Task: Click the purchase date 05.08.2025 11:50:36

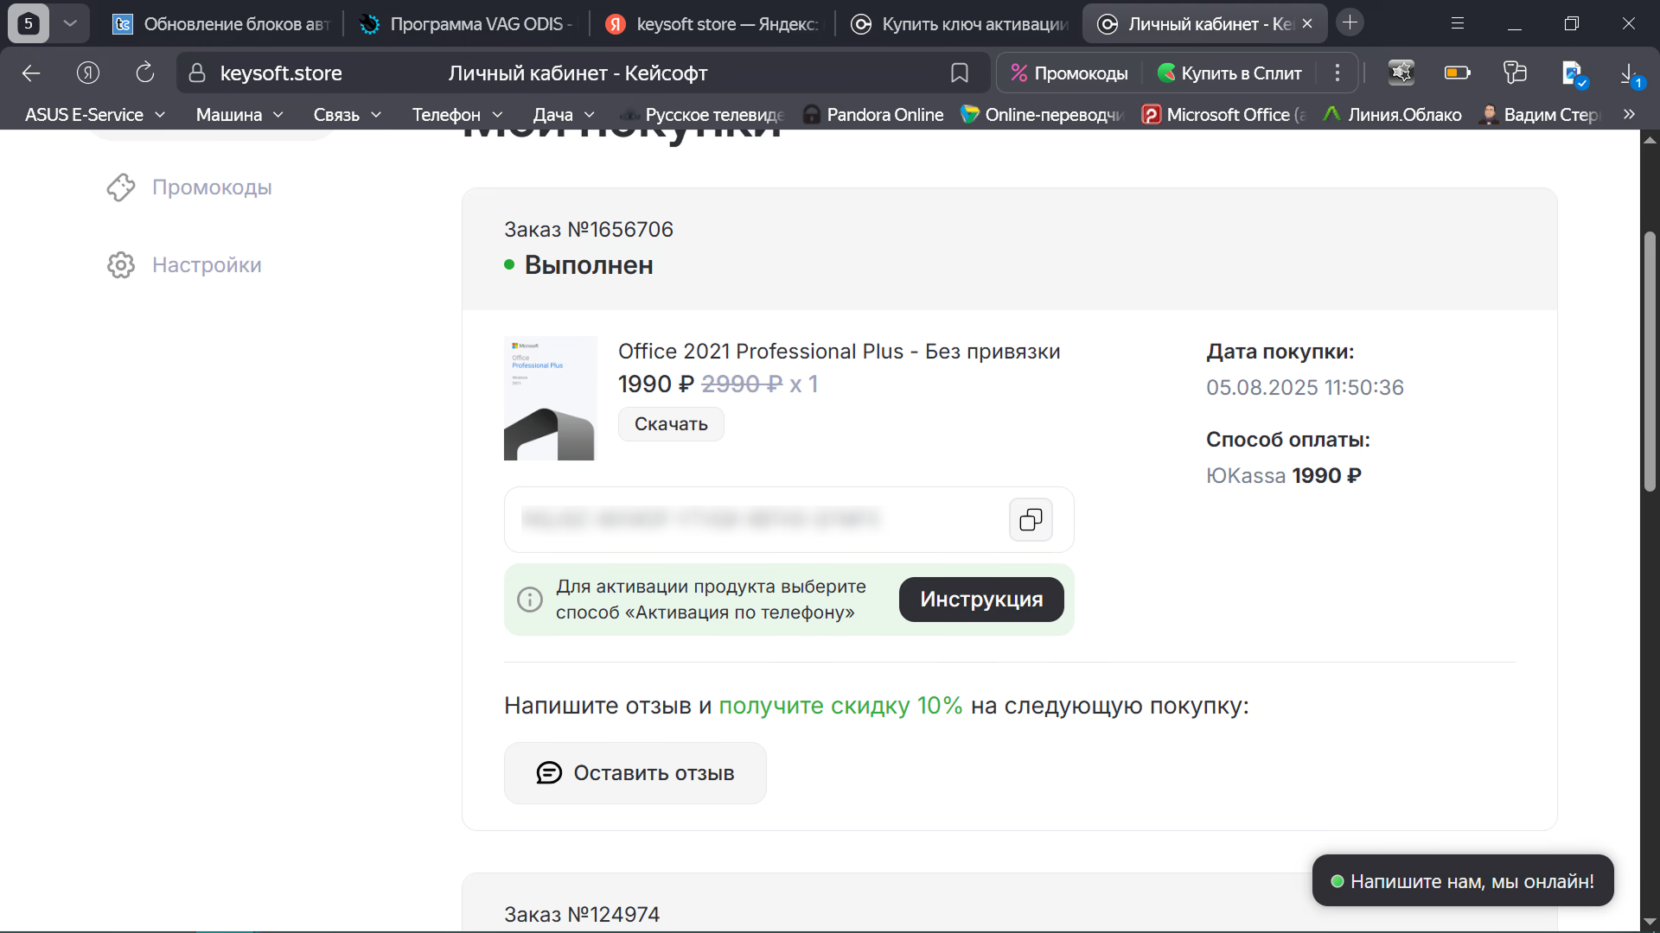Action: (1305, 388)
